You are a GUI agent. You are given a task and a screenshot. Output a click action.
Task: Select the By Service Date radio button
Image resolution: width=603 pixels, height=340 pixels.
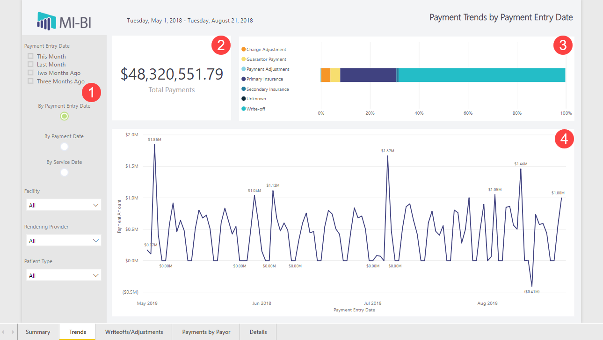pos(65,172)
